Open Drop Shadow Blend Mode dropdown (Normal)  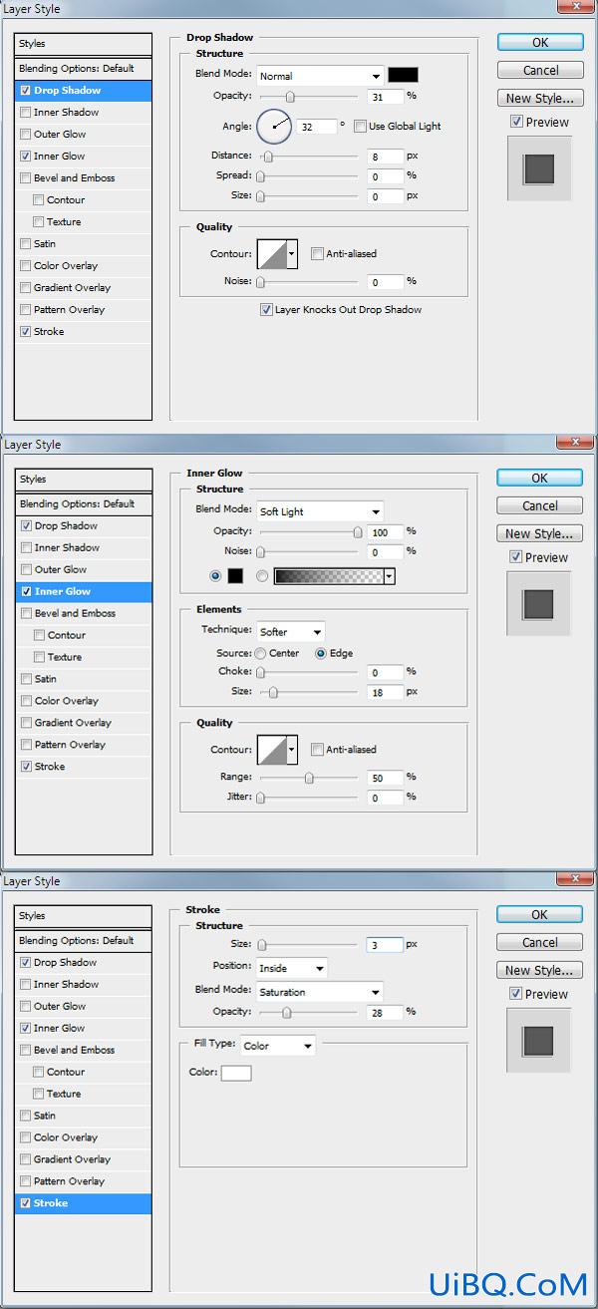(320, 76)
